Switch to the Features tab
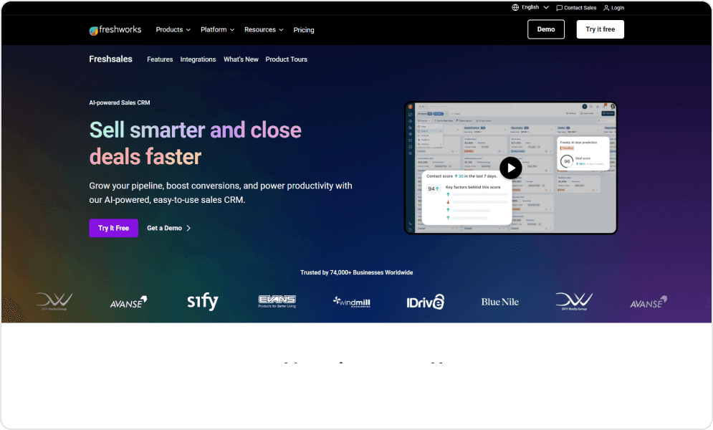 point(160,59)
